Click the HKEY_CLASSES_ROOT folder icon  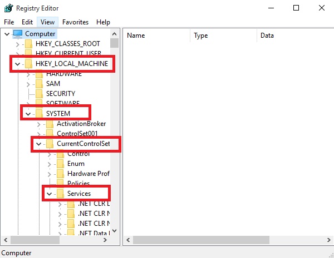pyautogui.click(x=28, y=44)
